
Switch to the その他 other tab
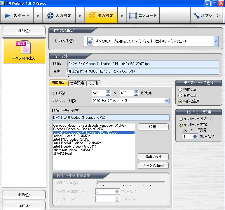coord(93,83)
